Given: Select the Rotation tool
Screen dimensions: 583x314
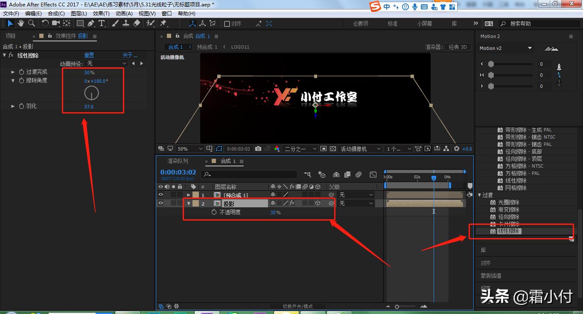Looking at the screenshot, I should click(45, 23).
